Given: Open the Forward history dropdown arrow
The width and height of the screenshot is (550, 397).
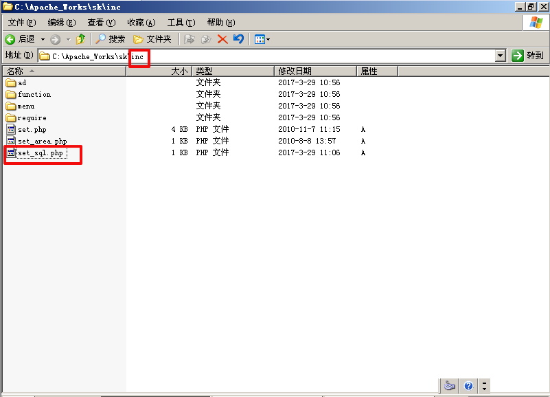Looking at the screenshot, I should point(69,39).
